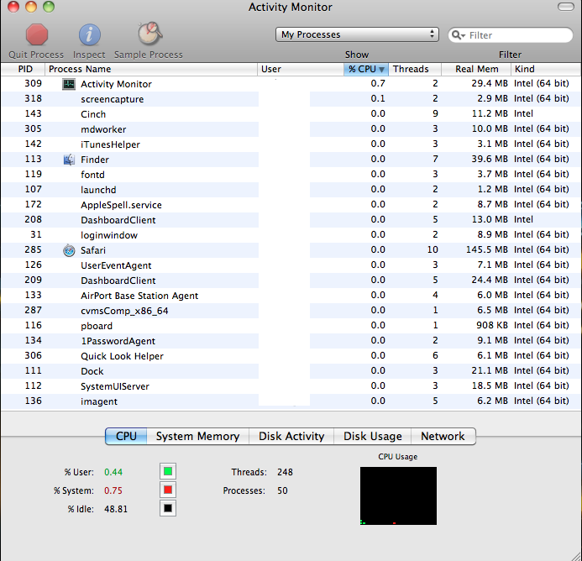This screenshot has width=582, height=561.
Task: Select the cvmsComp_x86_64 process
Action: 291,311
